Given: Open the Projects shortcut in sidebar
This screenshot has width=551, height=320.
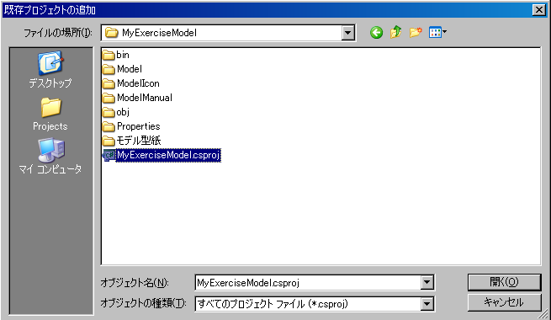Looking at the screenshot, I should pos(50,115).
